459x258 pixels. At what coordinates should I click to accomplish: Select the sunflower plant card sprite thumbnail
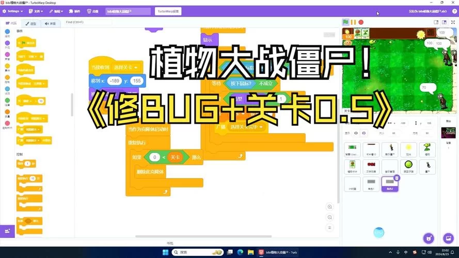352,167
